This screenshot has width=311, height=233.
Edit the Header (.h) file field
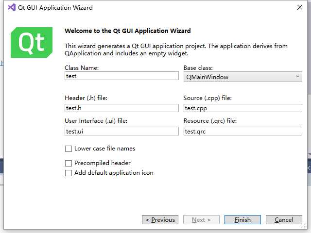(x=121, y=108)
